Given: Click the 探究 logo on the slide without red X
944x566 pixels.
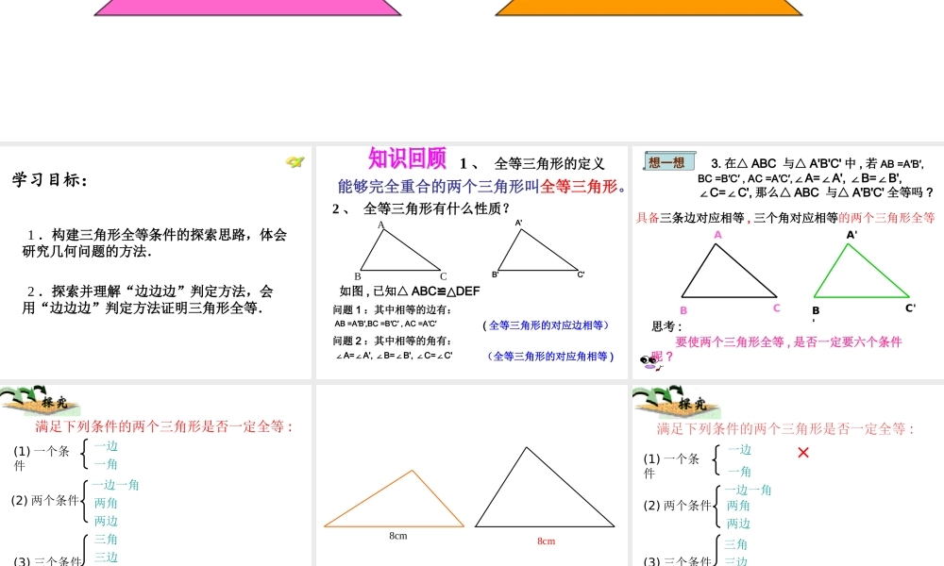Looking at the screenshot, I should coord(41,401).
